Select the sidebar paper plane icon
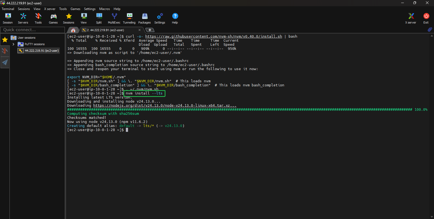434x219 pixels. point(5,63)
